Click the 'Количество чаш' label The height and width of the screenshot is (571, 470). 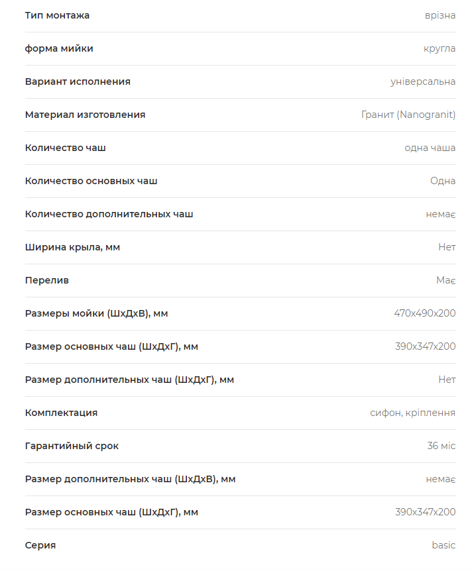click(x=66, y=148)
